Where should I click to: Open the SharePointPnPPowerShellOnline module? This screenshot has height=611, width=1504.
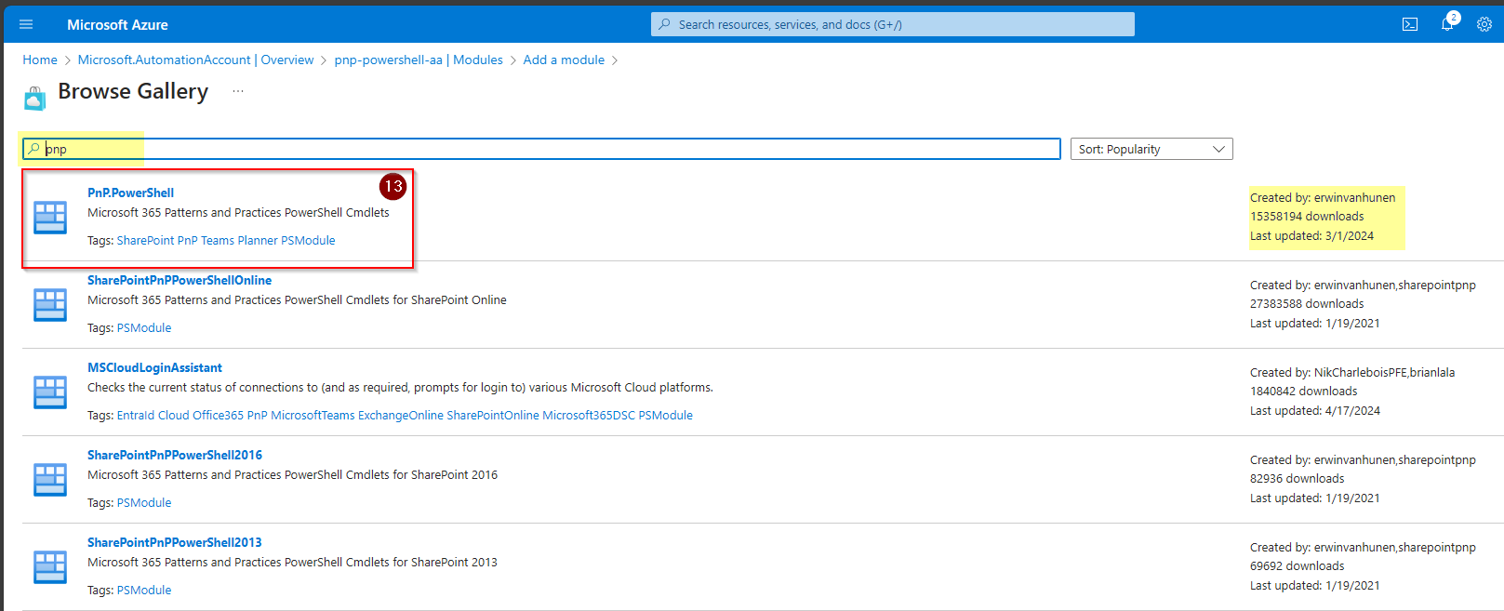tap(180, 280)
